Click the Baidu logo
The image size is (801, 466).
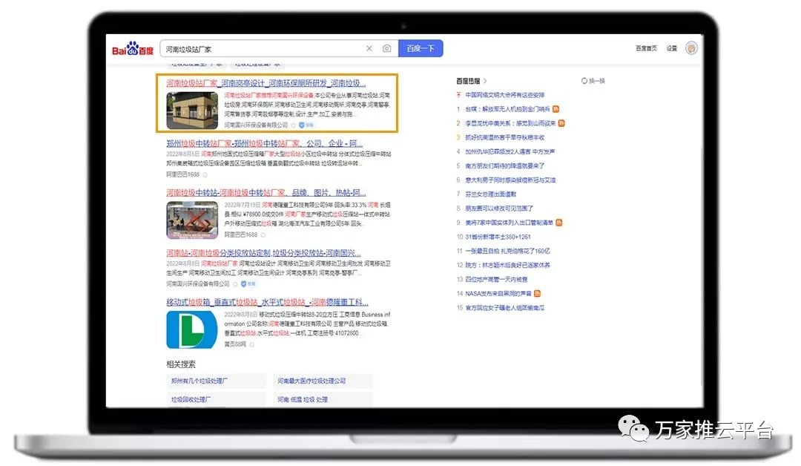(133, 49)
